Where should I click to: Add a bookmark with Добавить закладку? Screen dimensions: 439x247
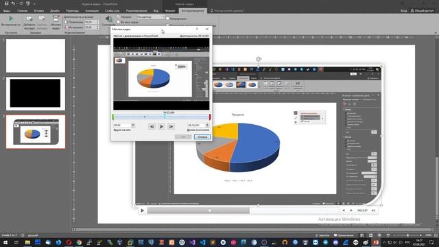point(29,23)
